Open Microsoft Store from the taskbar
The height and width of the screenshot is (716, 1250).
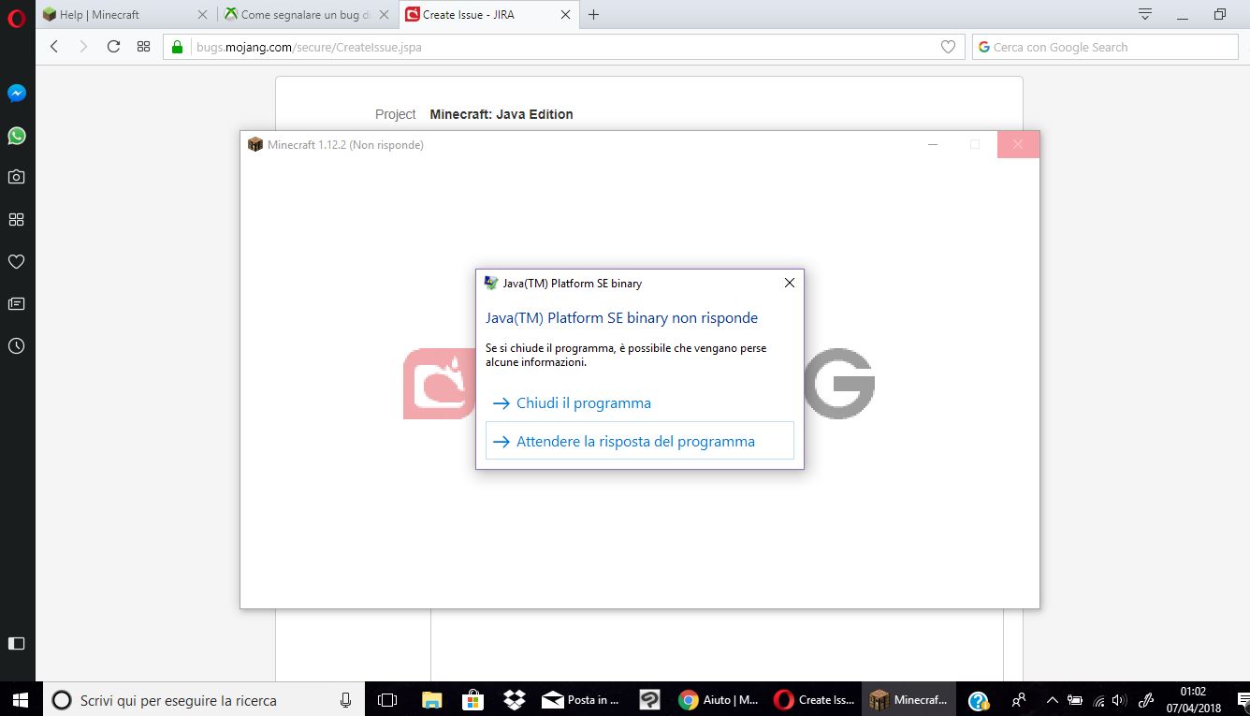point(472,699)
